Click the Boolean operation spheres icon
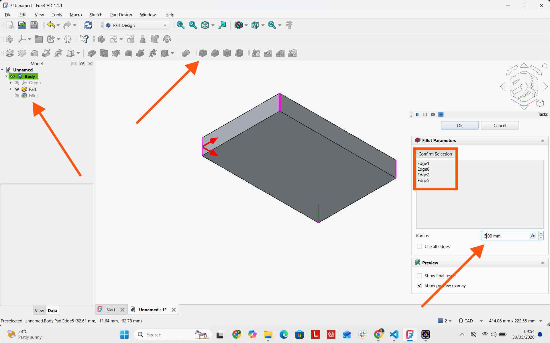The height and width of the screenshot is (343, 550). (186, 53)
